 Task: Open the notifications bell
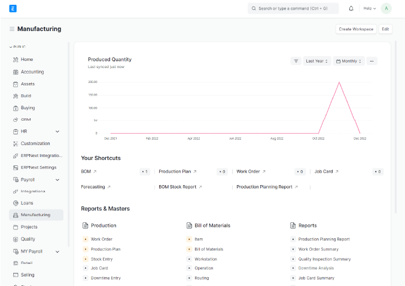pos(351,8)
